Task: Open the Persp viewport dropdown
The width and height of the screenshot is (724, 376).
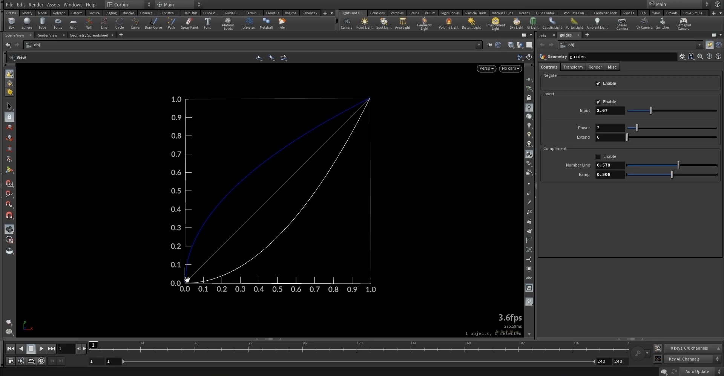Action: [x=486, y=69]
